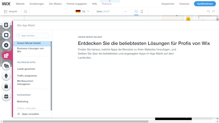Open the Background square sidebar icon

click(x=6, y=35)
